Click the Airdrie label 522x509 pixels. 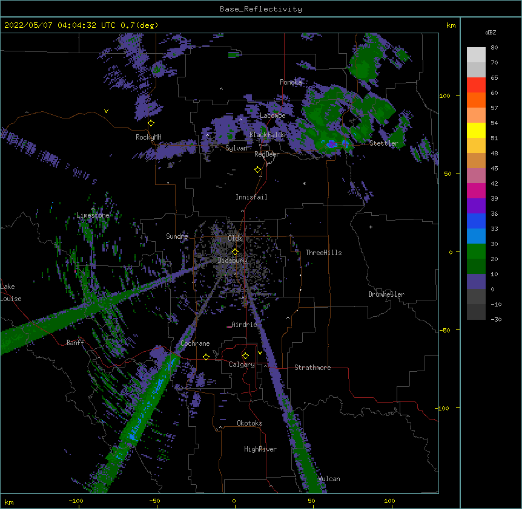[x=244, y=325]
